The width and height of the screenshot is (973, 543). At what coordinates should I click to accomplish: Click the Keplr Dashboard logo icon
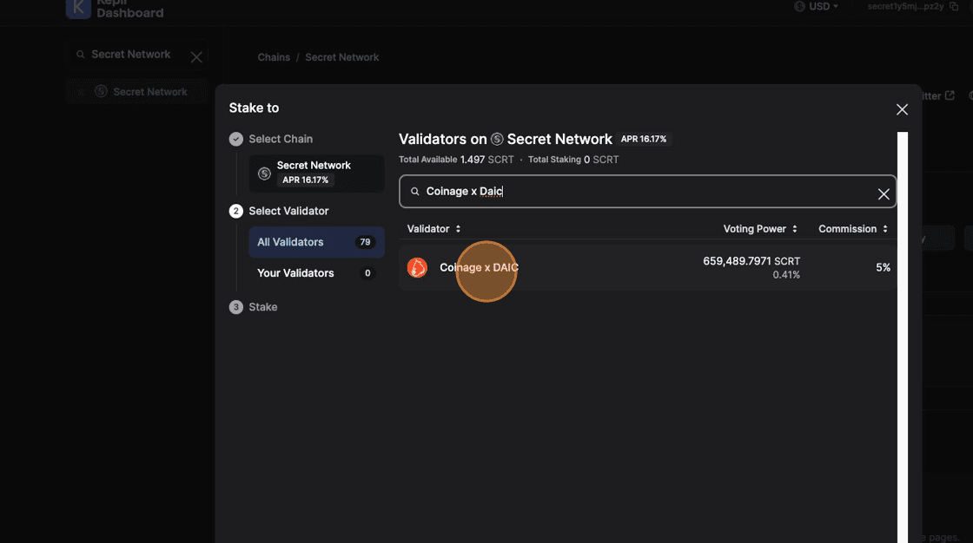click(x=78, y=8)
